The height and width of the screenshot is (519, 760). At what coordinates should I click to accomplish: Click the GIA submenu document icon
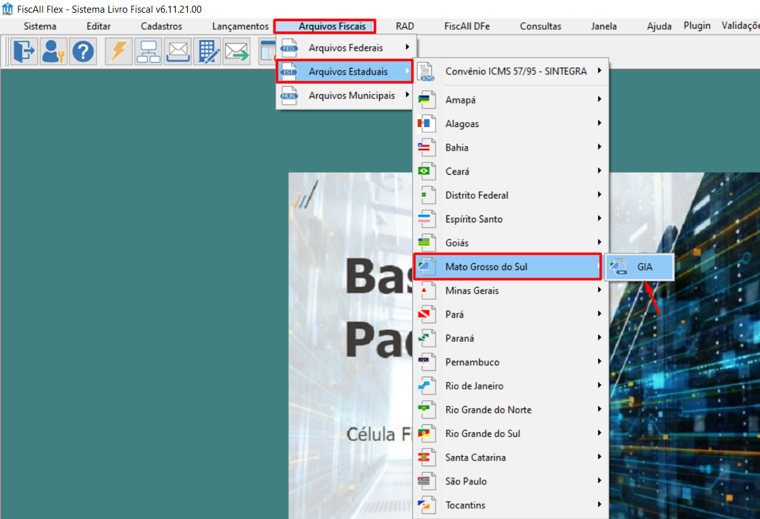618,267
